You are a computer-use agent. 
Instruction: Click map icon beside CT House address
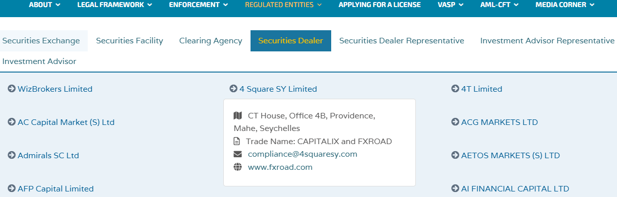pos(238,116)
